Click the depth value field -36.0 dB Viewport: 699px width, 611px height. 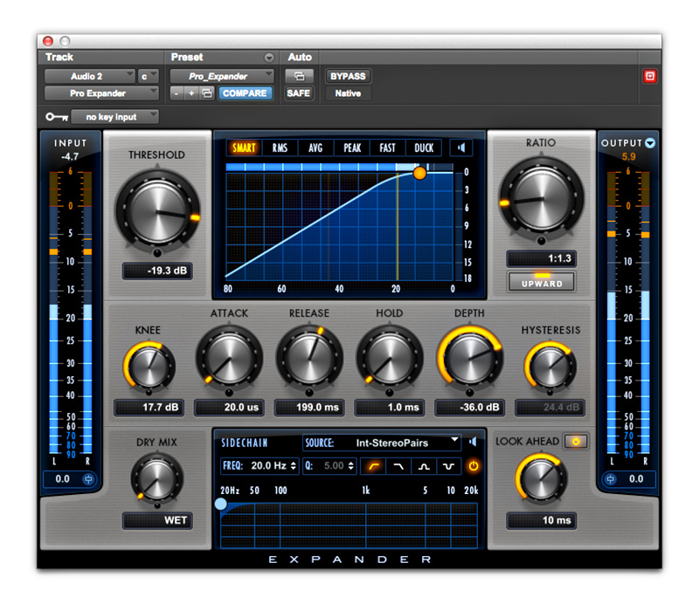pyautogui.click(x=469, y=407)
